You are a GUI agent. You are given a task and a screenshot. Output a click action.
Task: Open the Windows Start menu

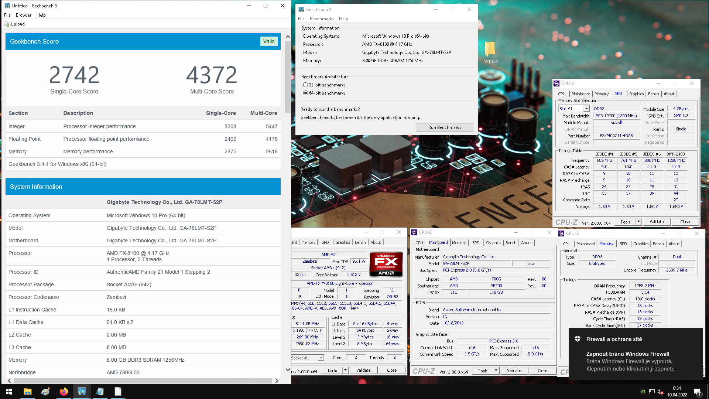tap(9, 392)
